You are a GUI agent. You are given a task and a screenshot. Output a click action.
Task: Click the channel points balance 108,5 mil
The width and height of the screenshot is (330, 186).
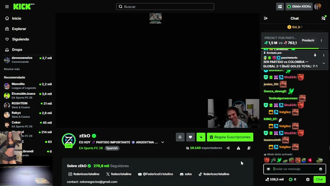coord(274,179)
